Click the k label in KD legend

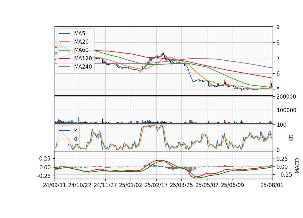point(75,130)
